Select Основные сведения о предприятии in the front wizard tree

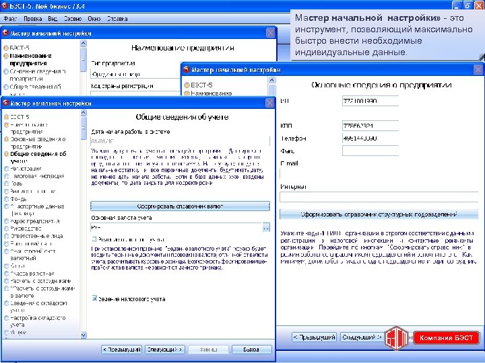point(38,143)
